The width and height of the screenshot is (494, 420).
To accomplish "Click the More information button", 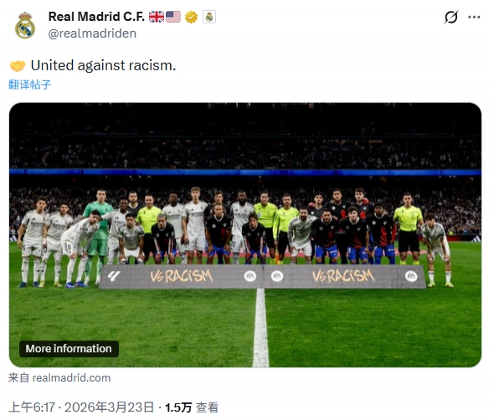I will 69,349.
